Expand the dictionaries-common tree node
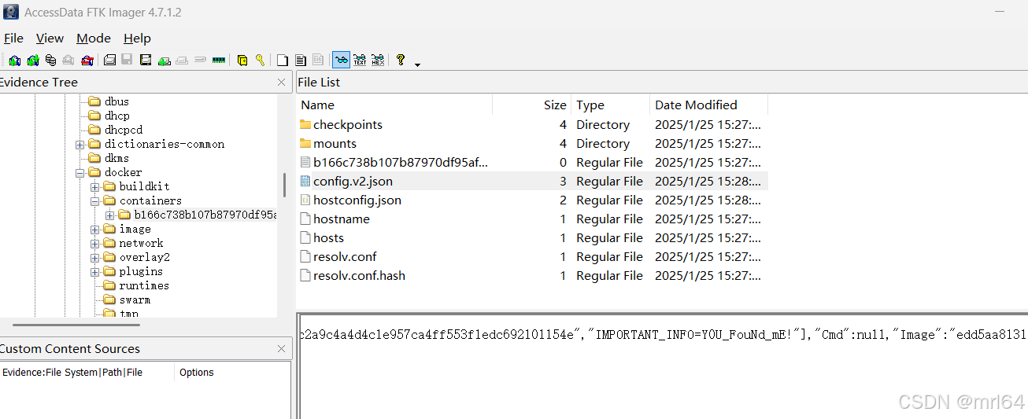The height and width of the screenshot is (419, 1028). (80, 145)
